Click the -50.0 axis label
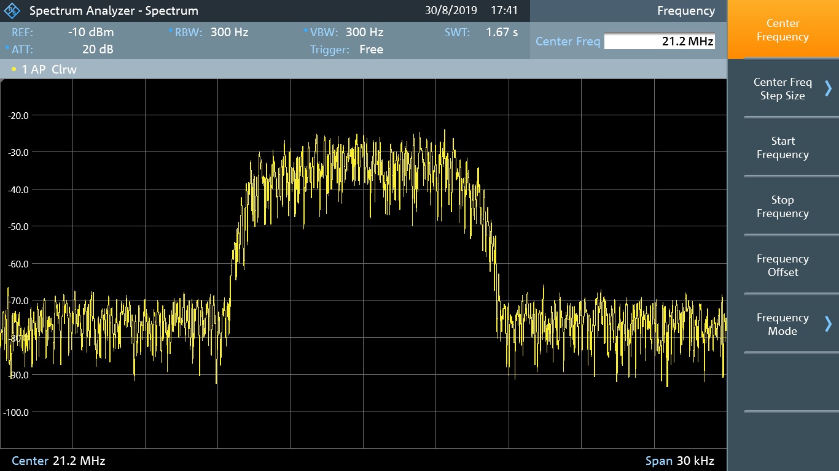 tap(18, 226)
